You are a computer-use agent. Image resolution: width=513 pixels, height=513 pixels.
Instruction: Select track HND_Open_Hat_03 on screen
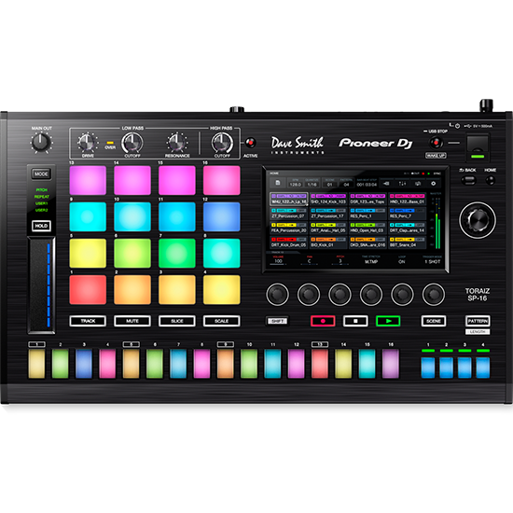click(x=367, y=228)
